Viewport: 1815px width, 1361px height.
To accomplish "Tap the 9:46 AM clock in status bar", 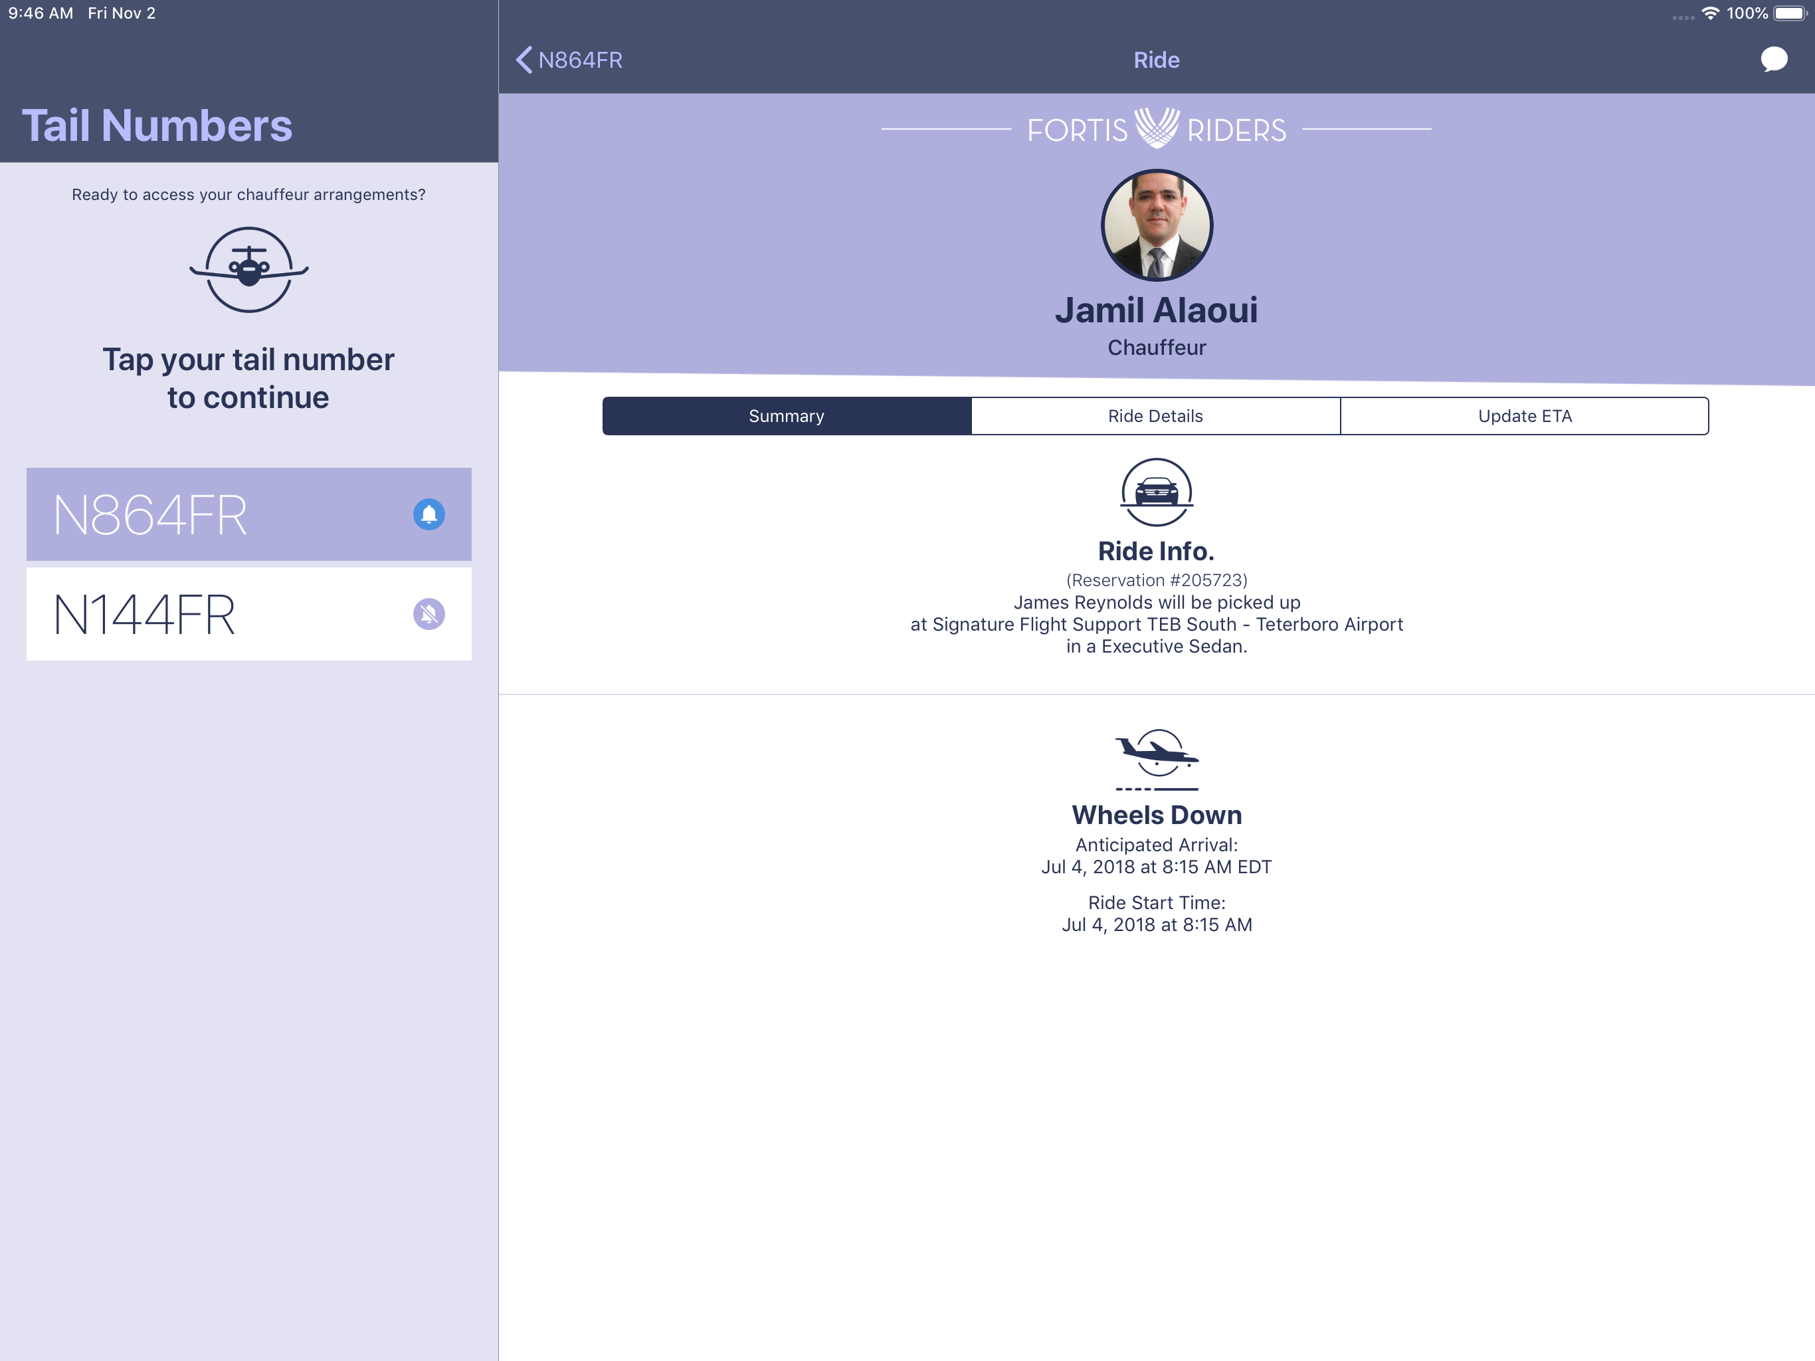I will pyautogui.click(x=41, y=13).
